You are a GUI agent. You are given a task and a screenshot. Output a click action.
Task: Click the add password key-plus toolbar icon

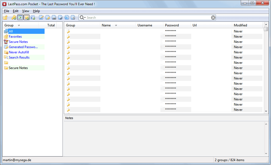click(x=14, y=17)
